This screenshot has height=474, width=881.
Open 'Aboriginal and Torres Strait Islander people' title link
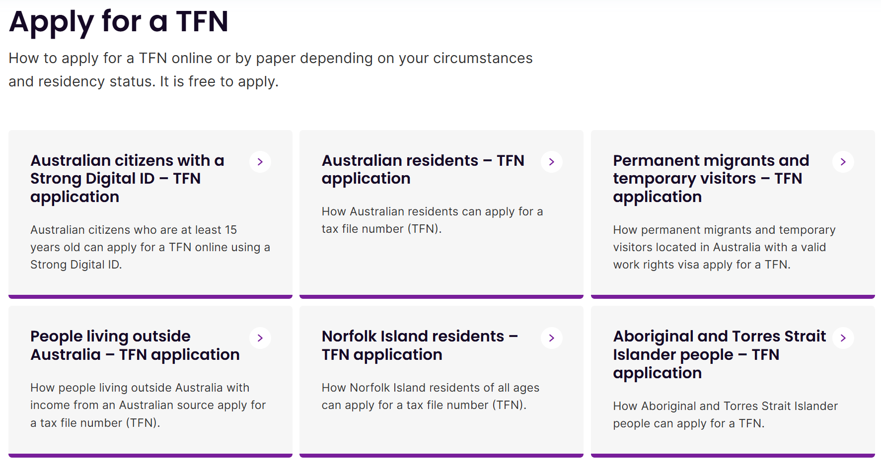pos(719,354)
